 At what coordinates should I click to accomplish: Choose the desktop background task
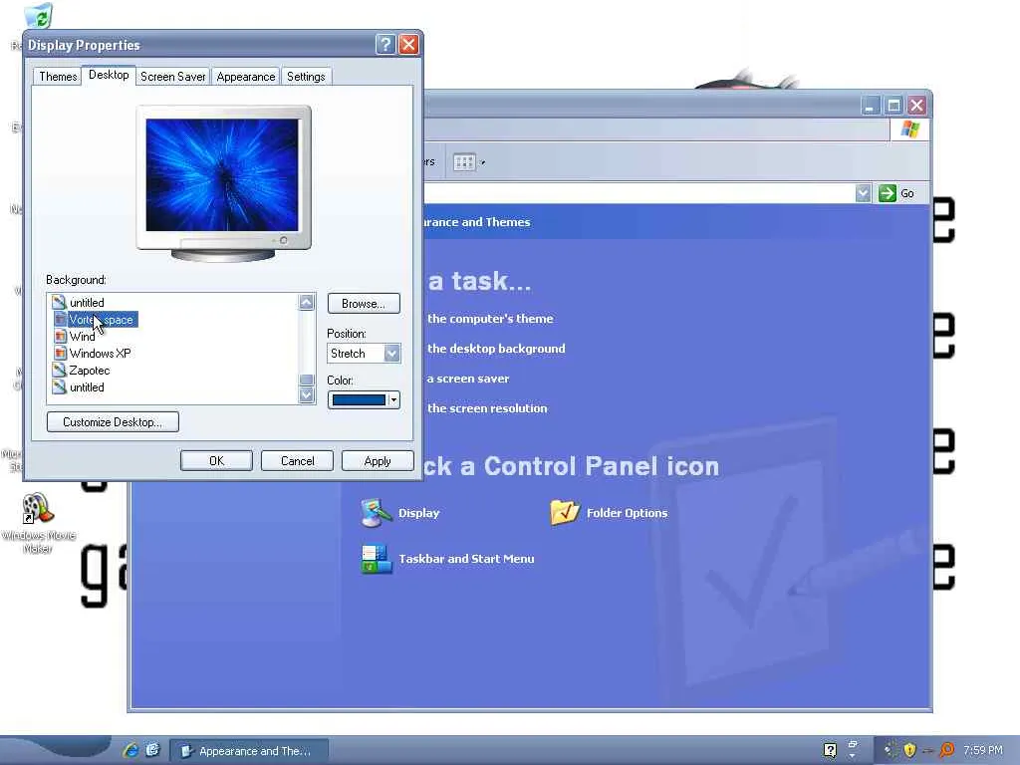pos(496,349)
